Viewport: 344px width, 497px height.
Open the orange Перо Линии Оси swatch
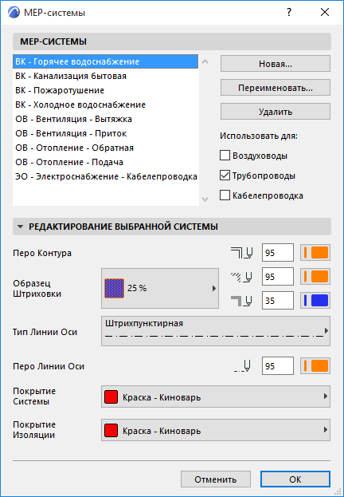coord(315,366)
